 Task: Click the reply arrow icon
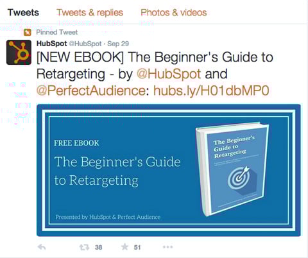[x=42, y=247]
